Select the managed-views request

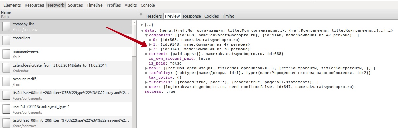66,54
